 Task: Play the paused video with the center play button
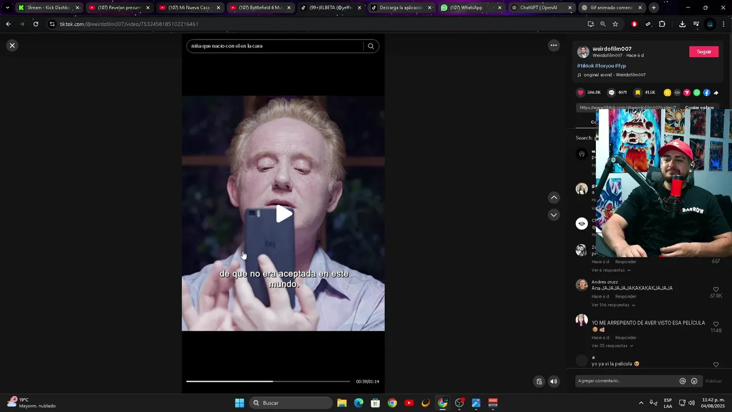[x=284, y=214]
